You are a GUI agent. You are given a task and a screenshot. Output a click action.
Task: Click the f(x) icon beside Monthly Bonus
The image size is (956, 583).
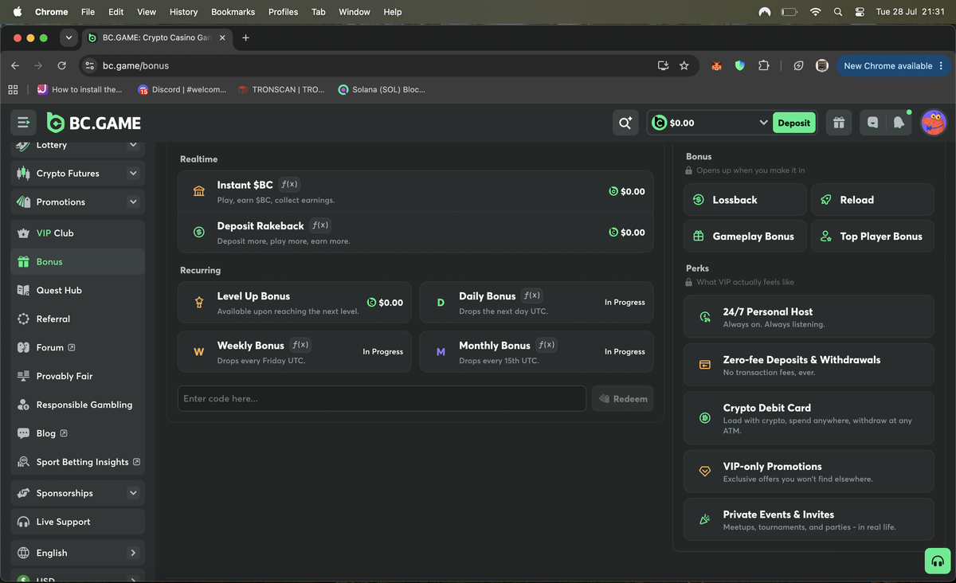coord(547,345)
